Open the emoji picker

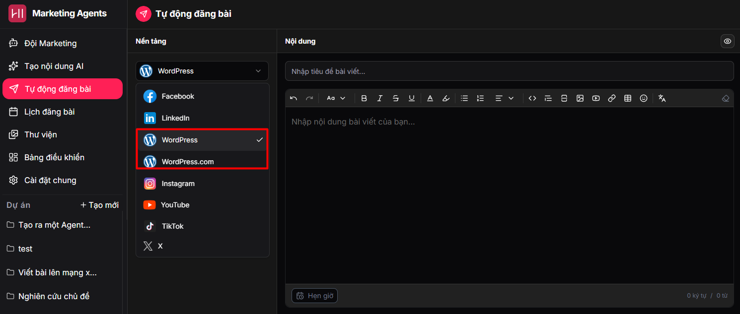click(644, 98)
